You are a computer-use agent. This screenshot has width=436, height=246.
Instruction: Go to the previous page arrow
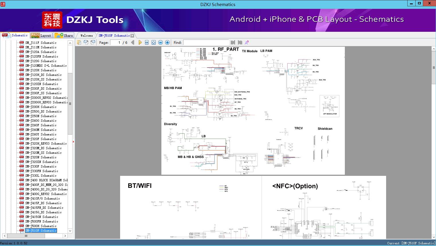click(x=132, y=42)
